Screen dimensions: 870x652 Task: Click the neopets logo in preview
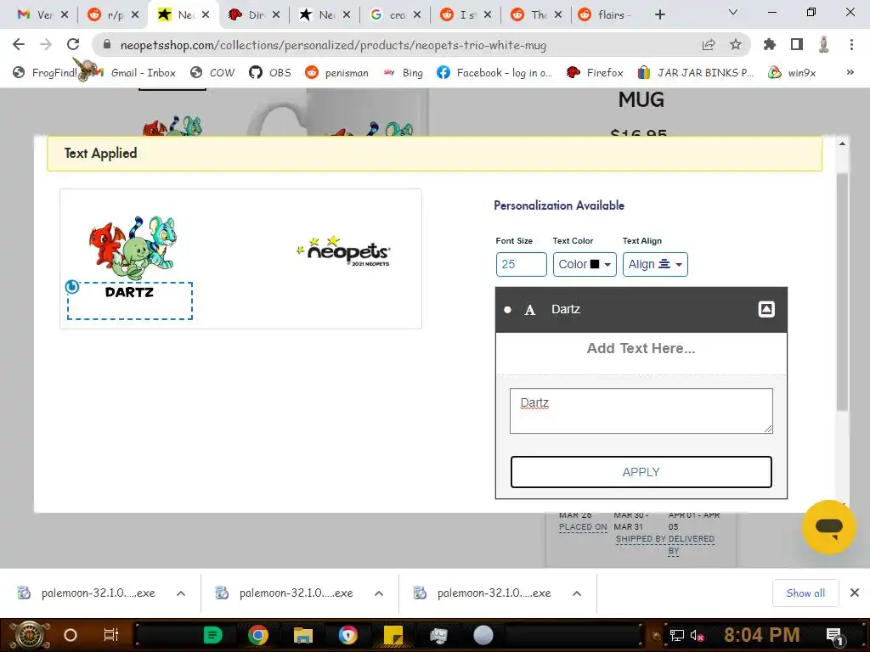(343, 252)
